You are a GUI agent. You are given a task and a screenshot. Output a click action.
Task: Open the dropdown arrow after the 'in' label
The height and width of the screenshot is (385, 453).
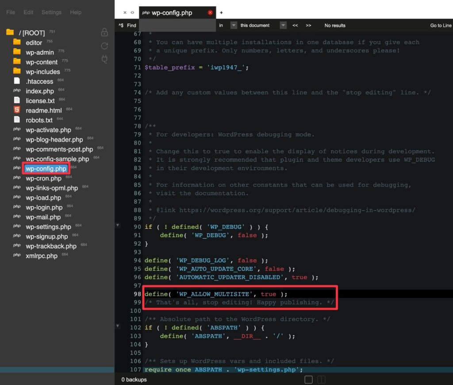pyautogui.click(x=233, y=25)
